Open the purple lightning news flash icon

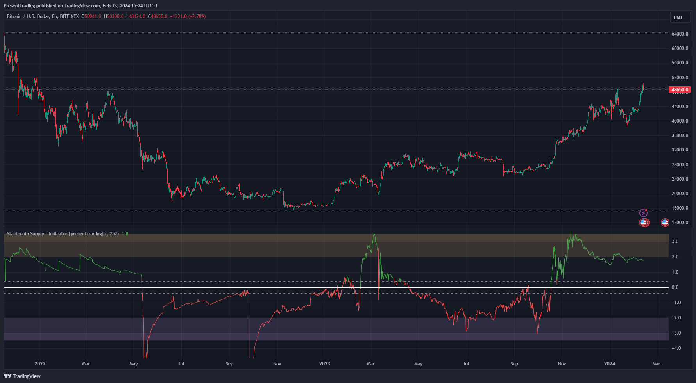(x=643, y=213)
